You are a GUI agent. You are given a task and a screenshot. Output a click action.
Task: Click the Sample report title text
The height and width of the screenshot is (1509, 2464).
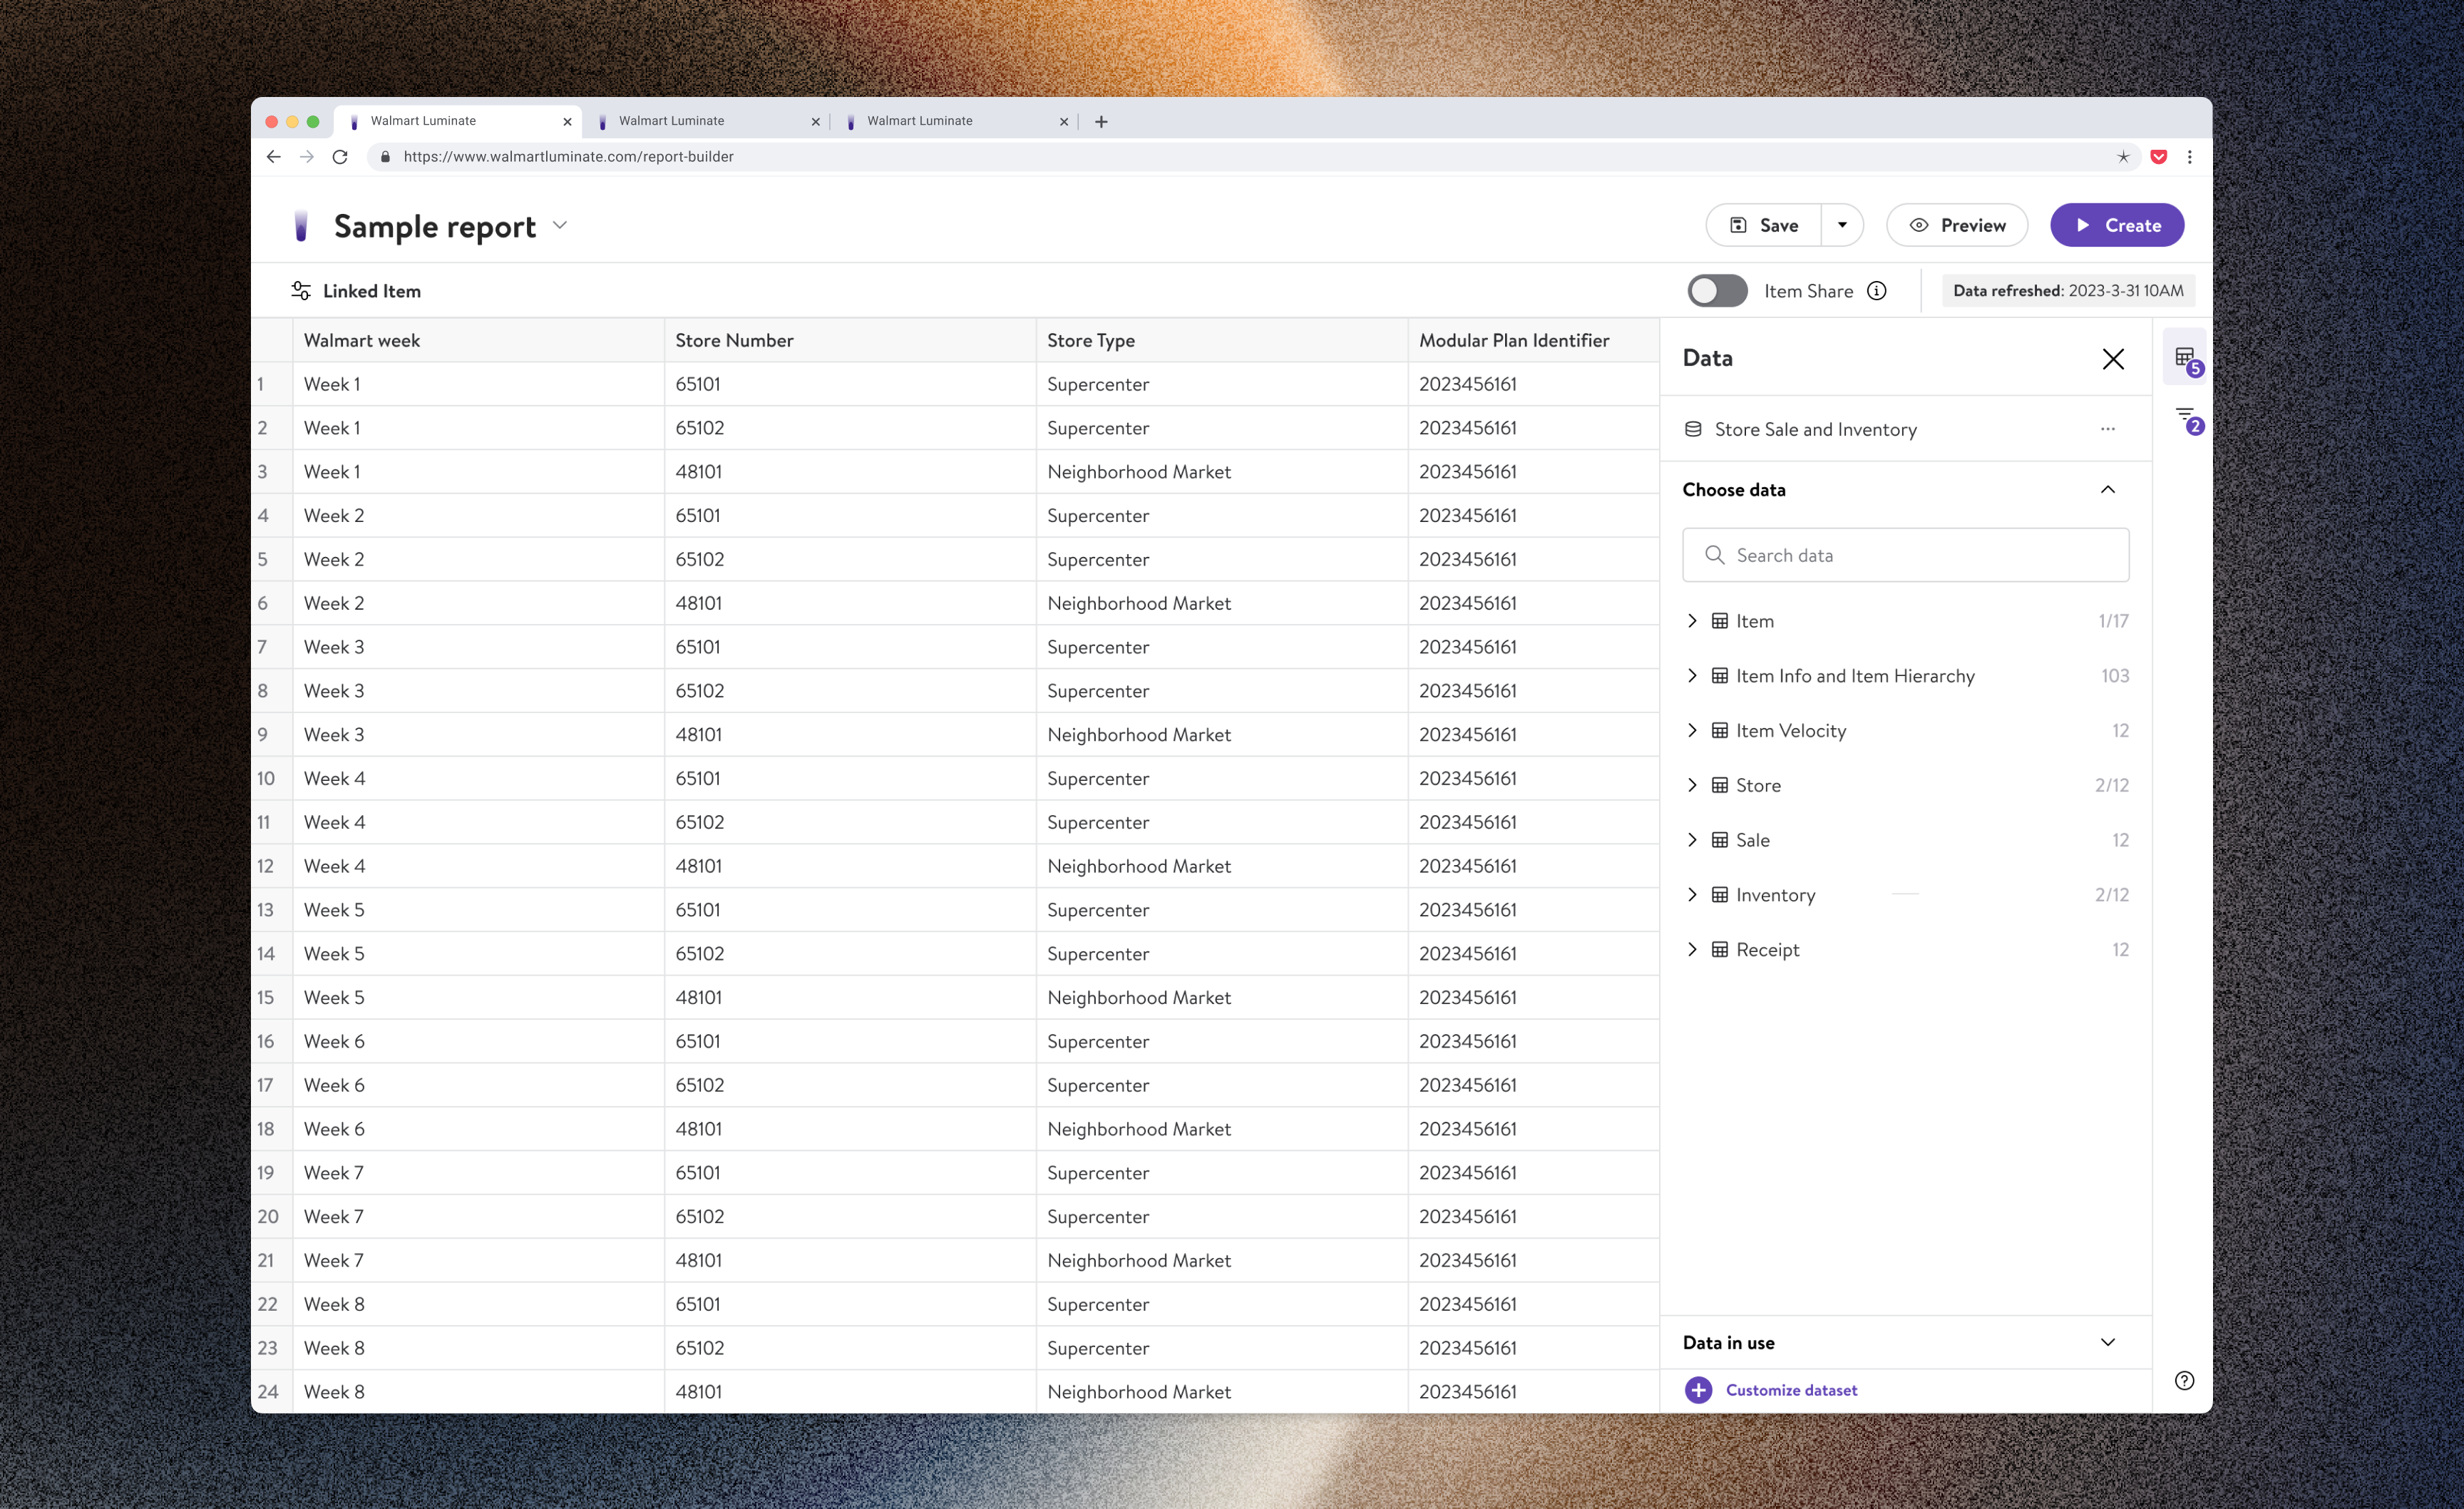(435, 226)
